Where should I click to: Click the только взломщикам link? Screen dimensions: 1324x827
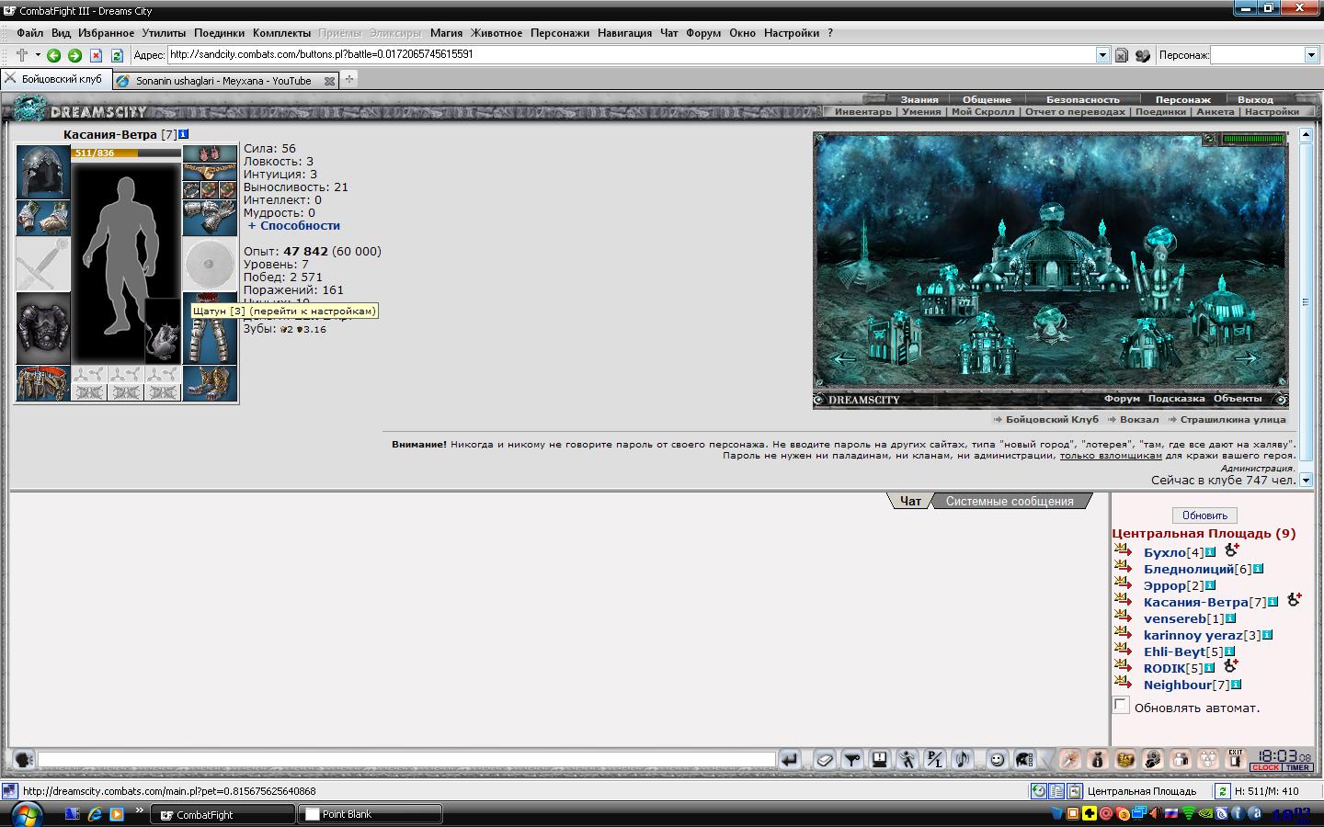coord(1111,456)
